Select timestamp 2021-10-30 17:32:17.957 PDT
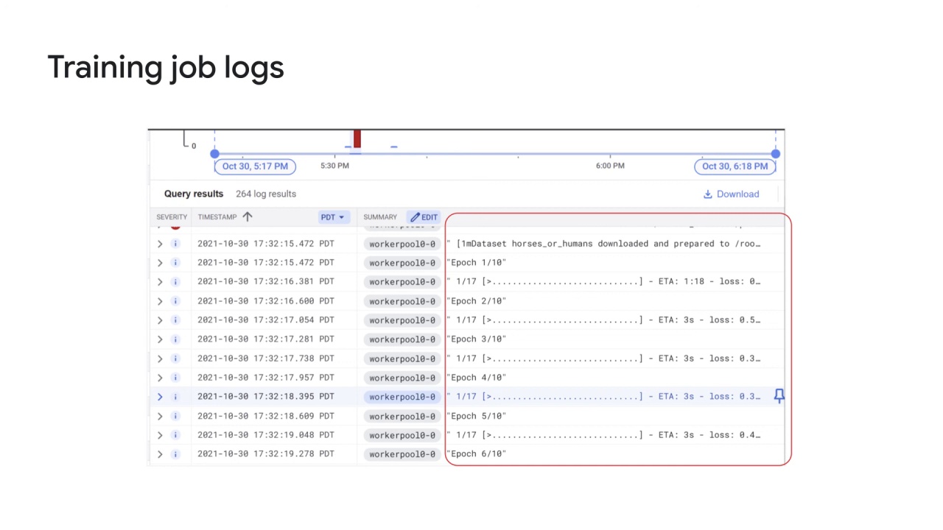 point(266,378)
